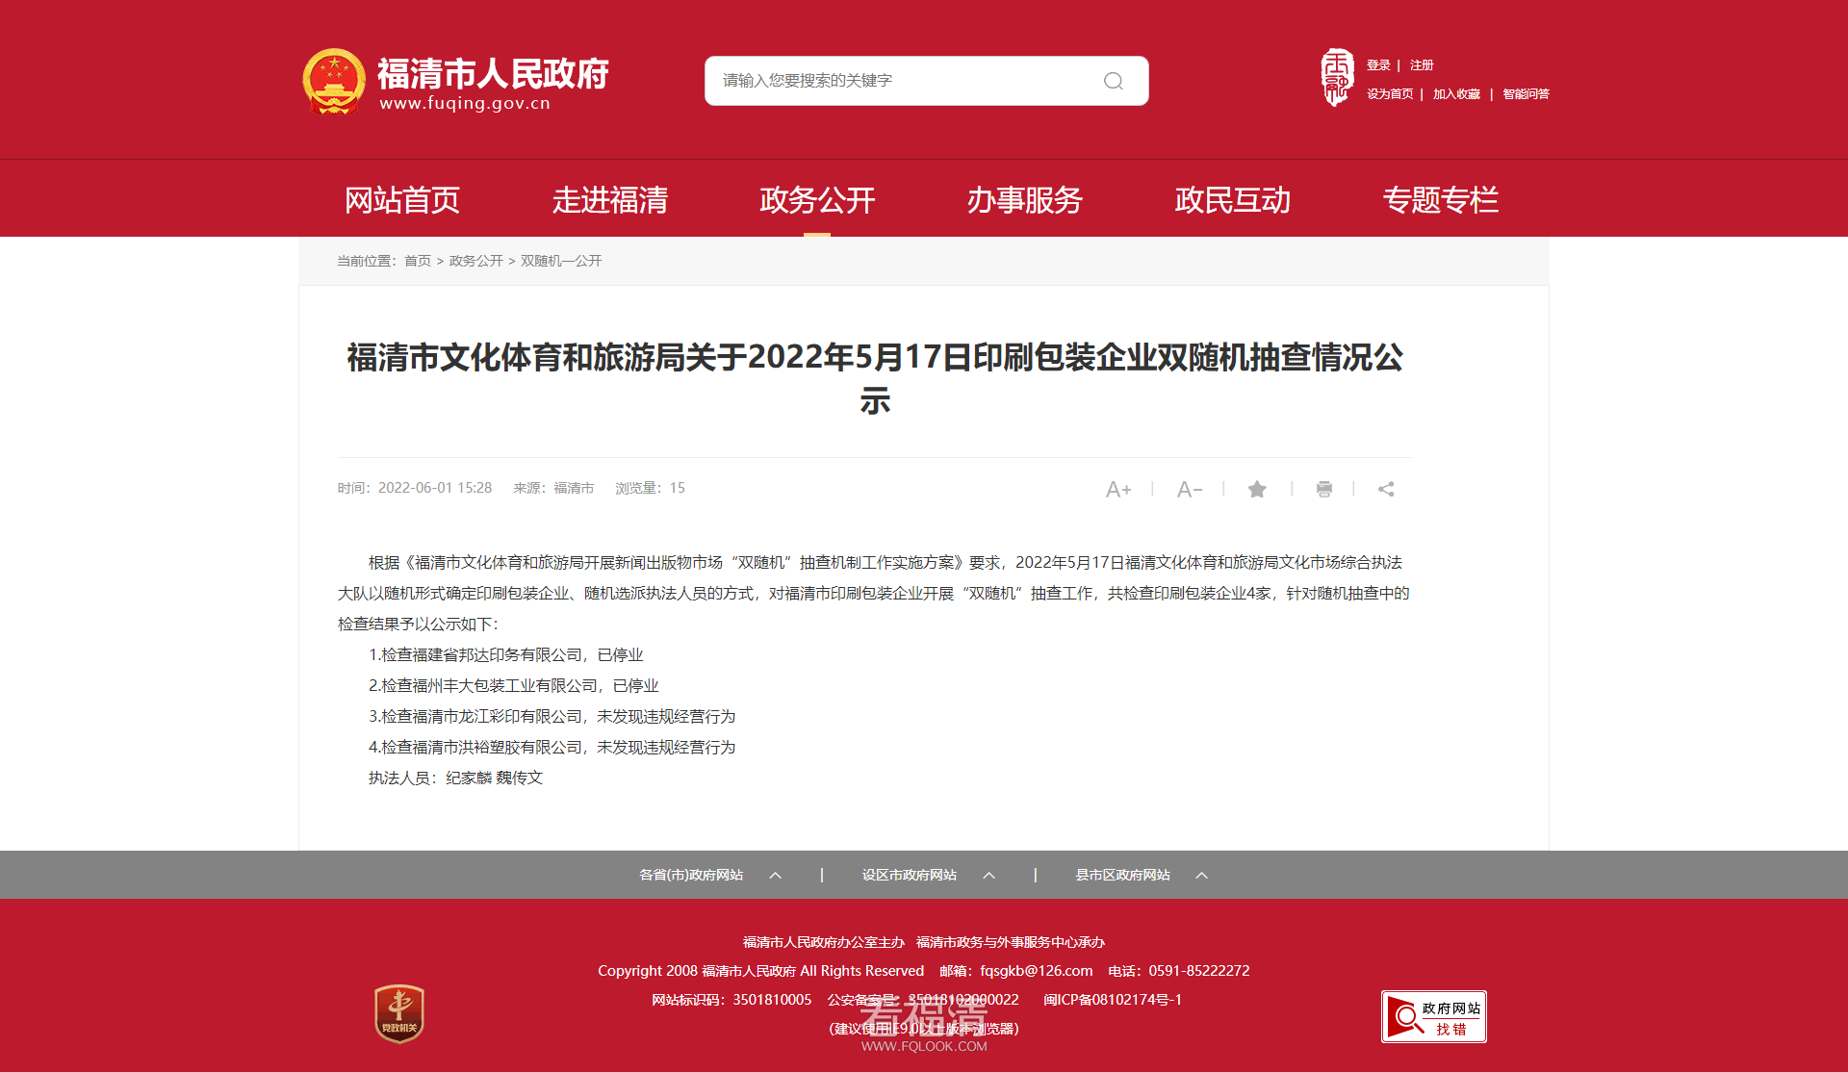Viewport: 1848px width, 1072px height.
Task: Print the article using printer icon
Action: pos(1323,489)
